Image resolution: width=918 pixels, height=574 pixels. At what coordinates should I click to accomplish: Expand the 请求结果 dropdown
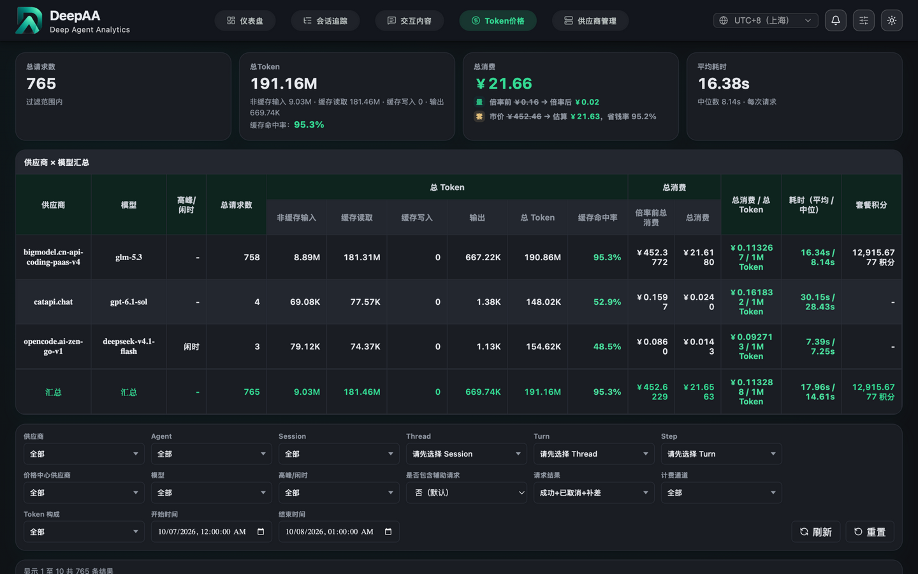click(x=594, y=493)
